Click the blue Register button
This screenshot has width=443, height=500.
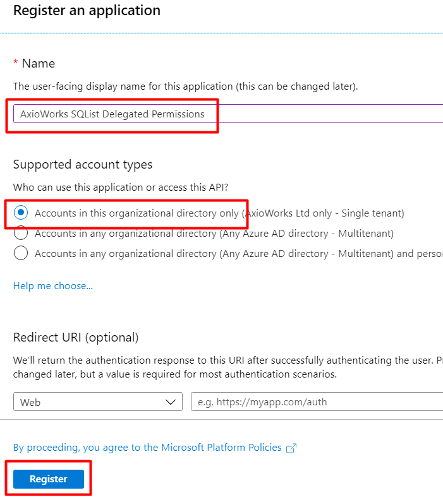(49, 479)
